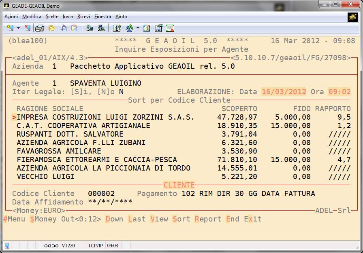Image resolution: width=363 pixels, height=253 pixels.
Task: Click the new connection toolbar icon
Action: (10, 28)
